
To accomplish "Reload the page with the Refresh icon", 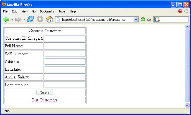I will 30,19.
